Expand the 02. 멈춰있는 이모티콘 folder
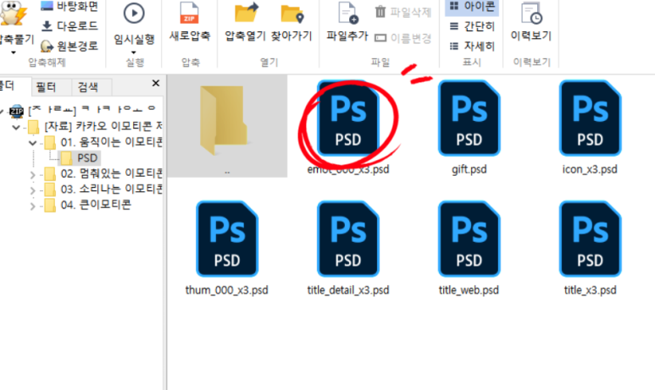The height and width of the screenshot is (390, 655). pyautogui.click(x=32, y=175)
